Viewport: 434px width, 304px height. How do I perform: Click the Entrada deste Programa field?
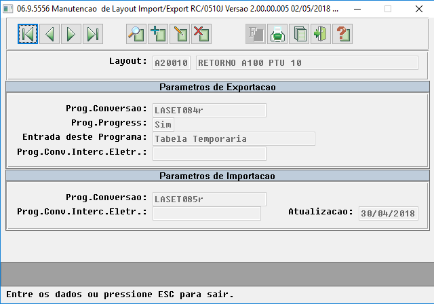pos(233,138)
